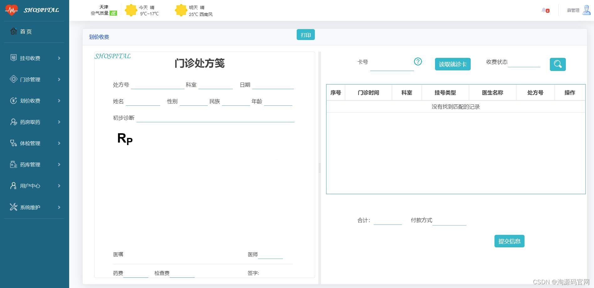Focus the 民族 field

(x=236, y=101)
